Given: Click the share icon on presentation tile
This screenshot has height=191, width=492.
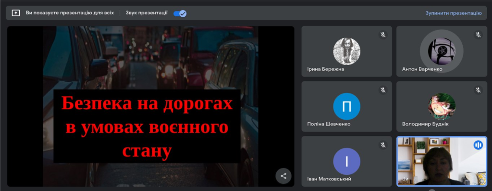Looking at the screenshot, I should (x=283, y=176).
